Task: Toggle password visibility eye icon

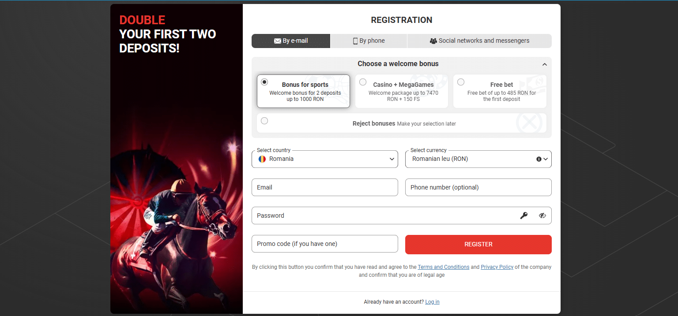Action: [542, 216]
